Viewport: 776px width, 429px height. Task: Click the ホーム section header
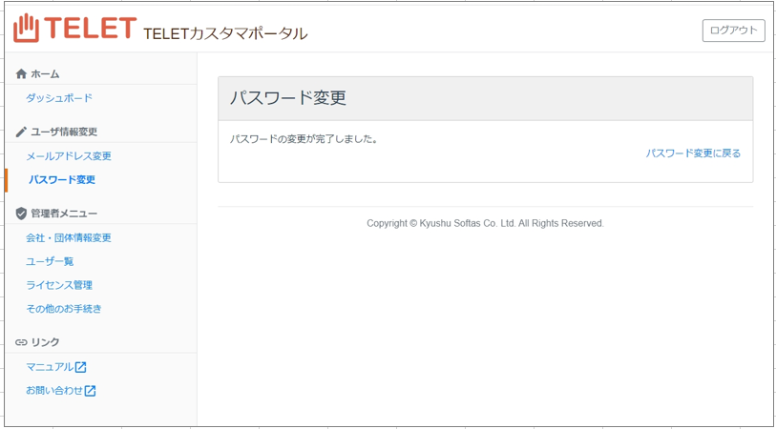coord(45,74)
